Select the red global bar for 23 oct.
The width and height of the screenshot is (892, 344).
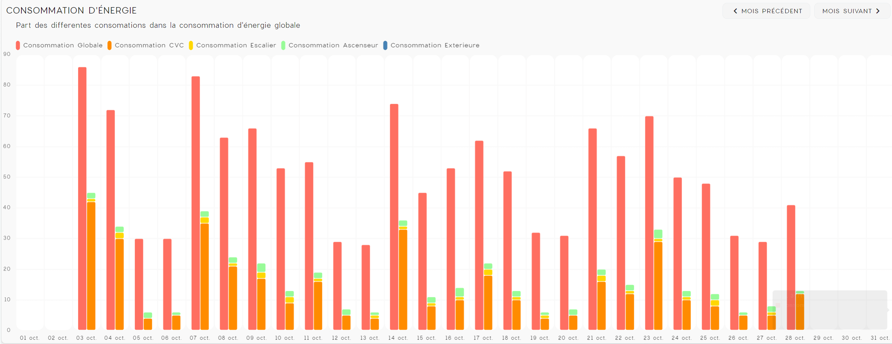coord(649,223)
